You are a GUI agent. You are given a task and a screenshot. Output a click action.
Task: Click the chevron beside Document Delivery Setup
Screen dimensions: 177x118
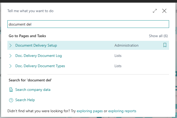tap(10, 45)
